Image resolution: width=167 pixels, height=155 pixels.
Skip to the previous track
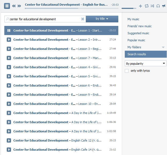coord(14,6)
